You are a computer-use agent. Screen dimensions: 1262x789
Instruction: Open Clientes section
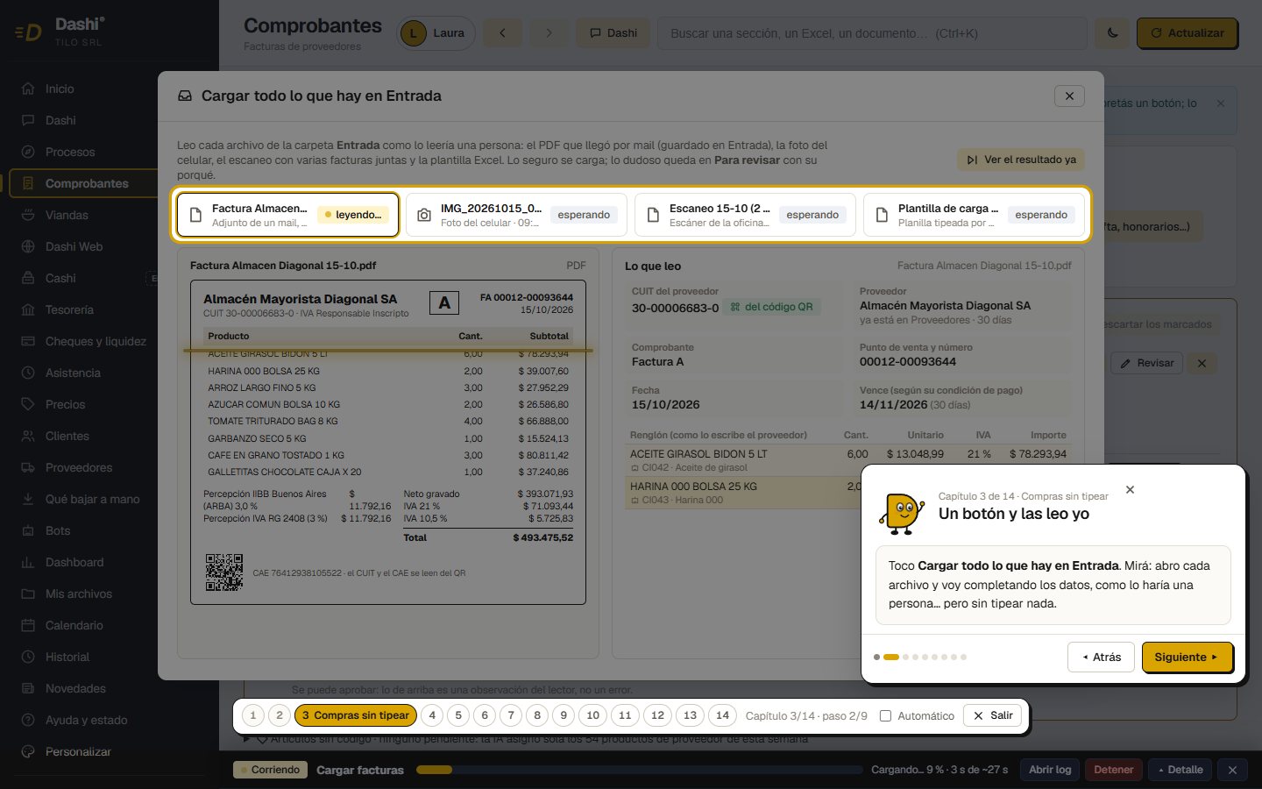coord(67,436)
